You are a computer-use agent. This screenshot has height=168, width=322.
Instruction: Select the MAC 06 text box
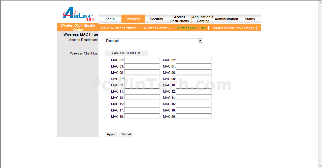click(194, 72)
